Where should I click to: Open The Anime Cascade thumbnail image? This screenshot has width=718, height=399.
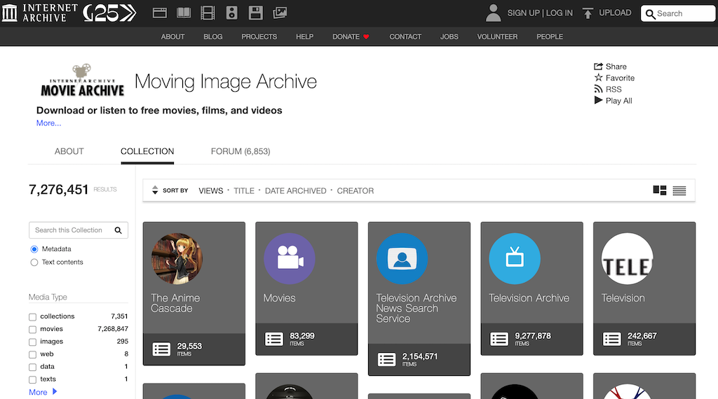click(x=177, y=259)
